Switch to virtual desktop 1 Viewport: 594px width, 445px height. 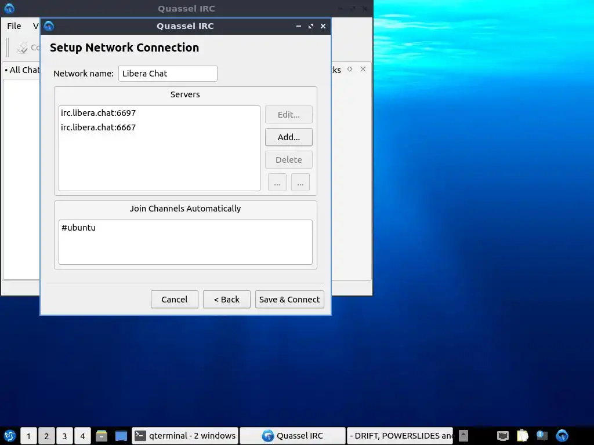[x=28, y=436]
